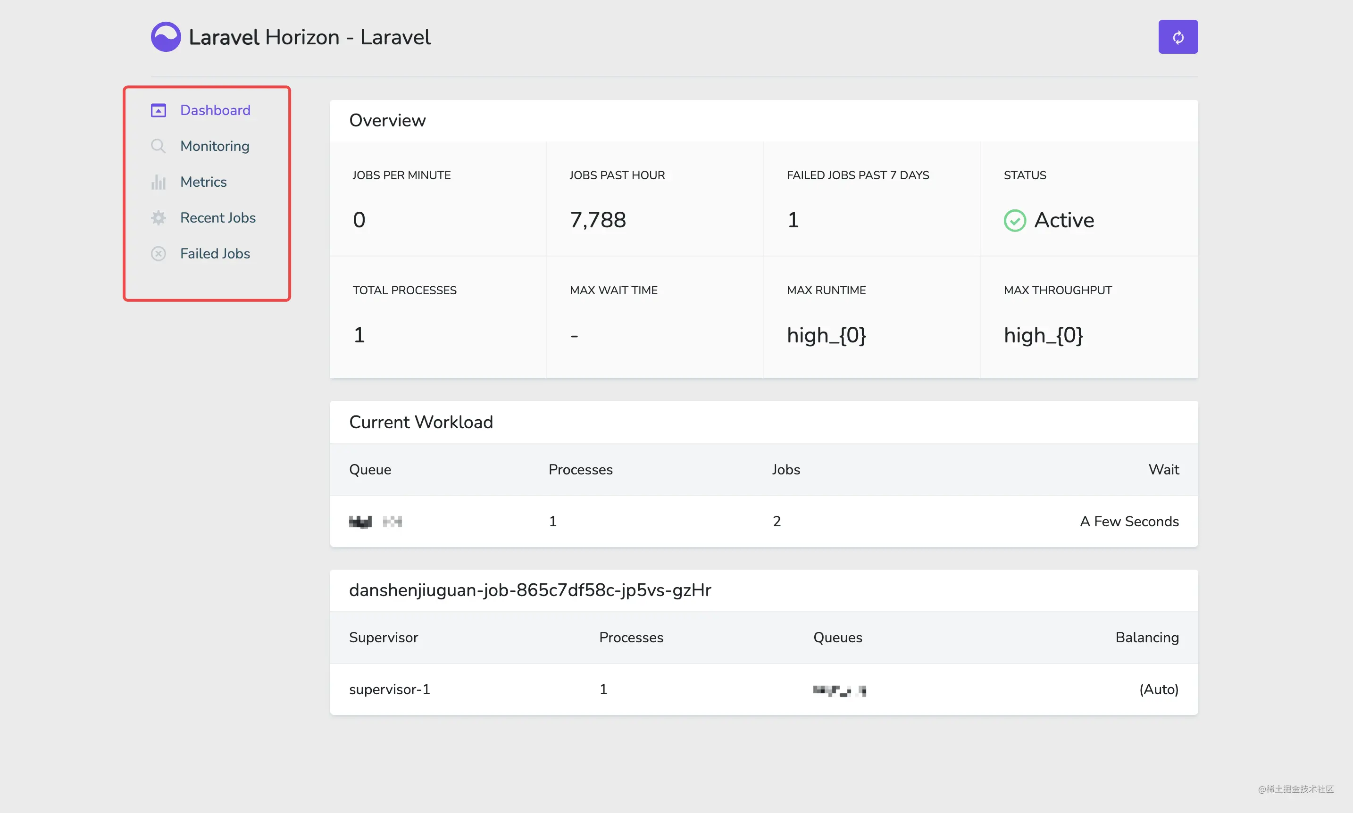
Task: Click the Laravel Horizon logo icon
Action: click(166, 37)
